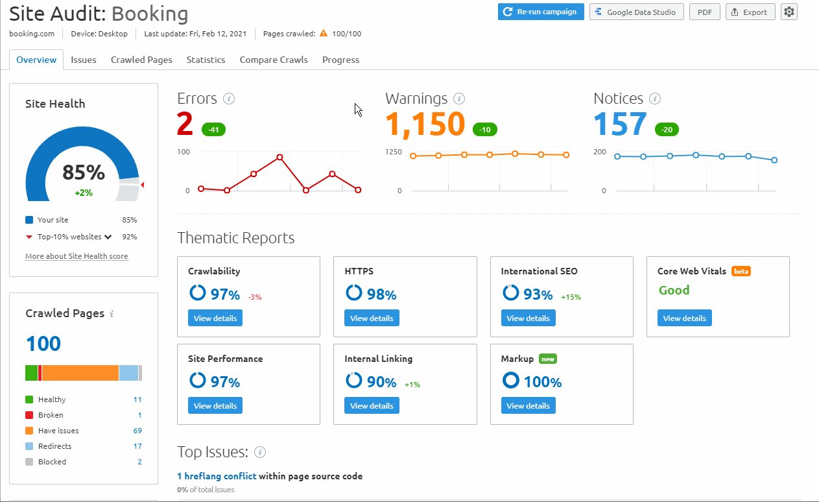This screenshot has width=819, height=502.
Task: View details for Markup report
Action: tap(528, 406)
